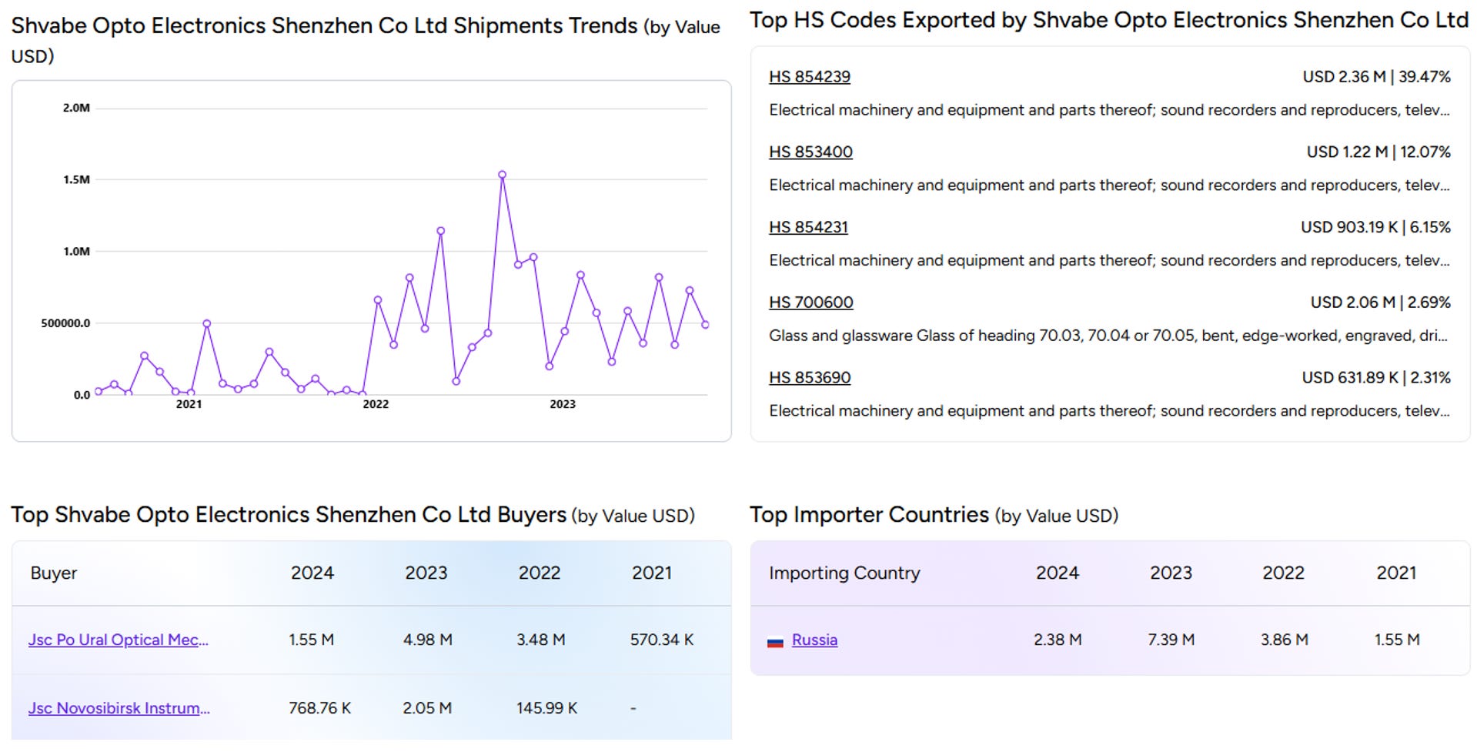Click the 3.86 M cell in Russia row
Viewport: 1477px width, 752px height.
point(1284,640)
